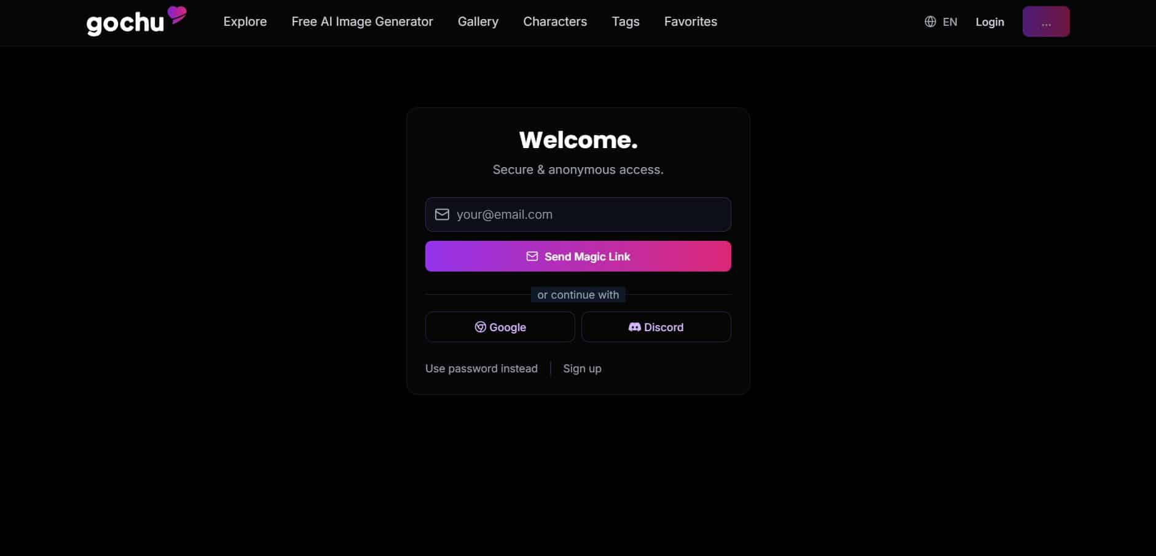Click the Google logo icon
The height and width of the screenshot is (556, 1156).
coord(481,327)
